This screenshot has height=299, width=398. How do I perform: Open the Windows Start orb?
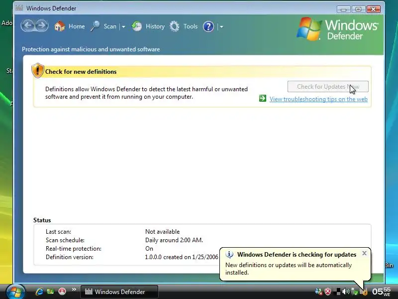15,292
